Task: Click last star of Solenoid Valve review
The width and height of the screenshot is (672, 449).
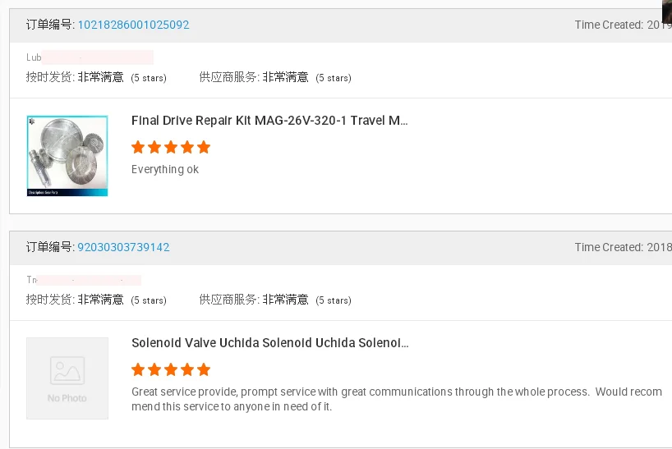Action: coord(204,369)
